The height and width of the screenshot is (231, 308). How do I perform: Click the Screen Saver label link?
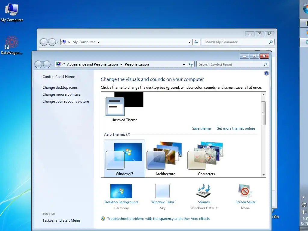pyautogui.click(x=245, y=202)
